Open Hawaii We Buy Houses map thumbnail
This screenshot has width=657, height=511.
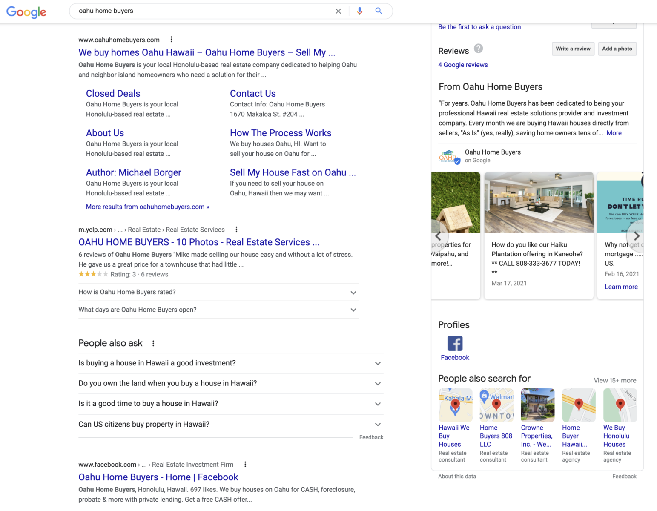456,405
